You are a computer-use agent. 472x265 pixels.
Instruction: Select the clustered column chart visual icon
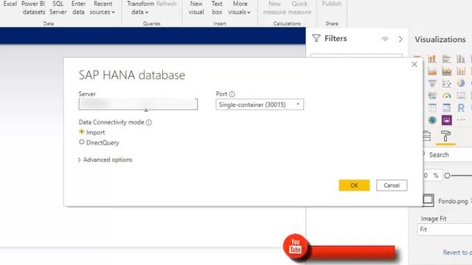[460, 59]
